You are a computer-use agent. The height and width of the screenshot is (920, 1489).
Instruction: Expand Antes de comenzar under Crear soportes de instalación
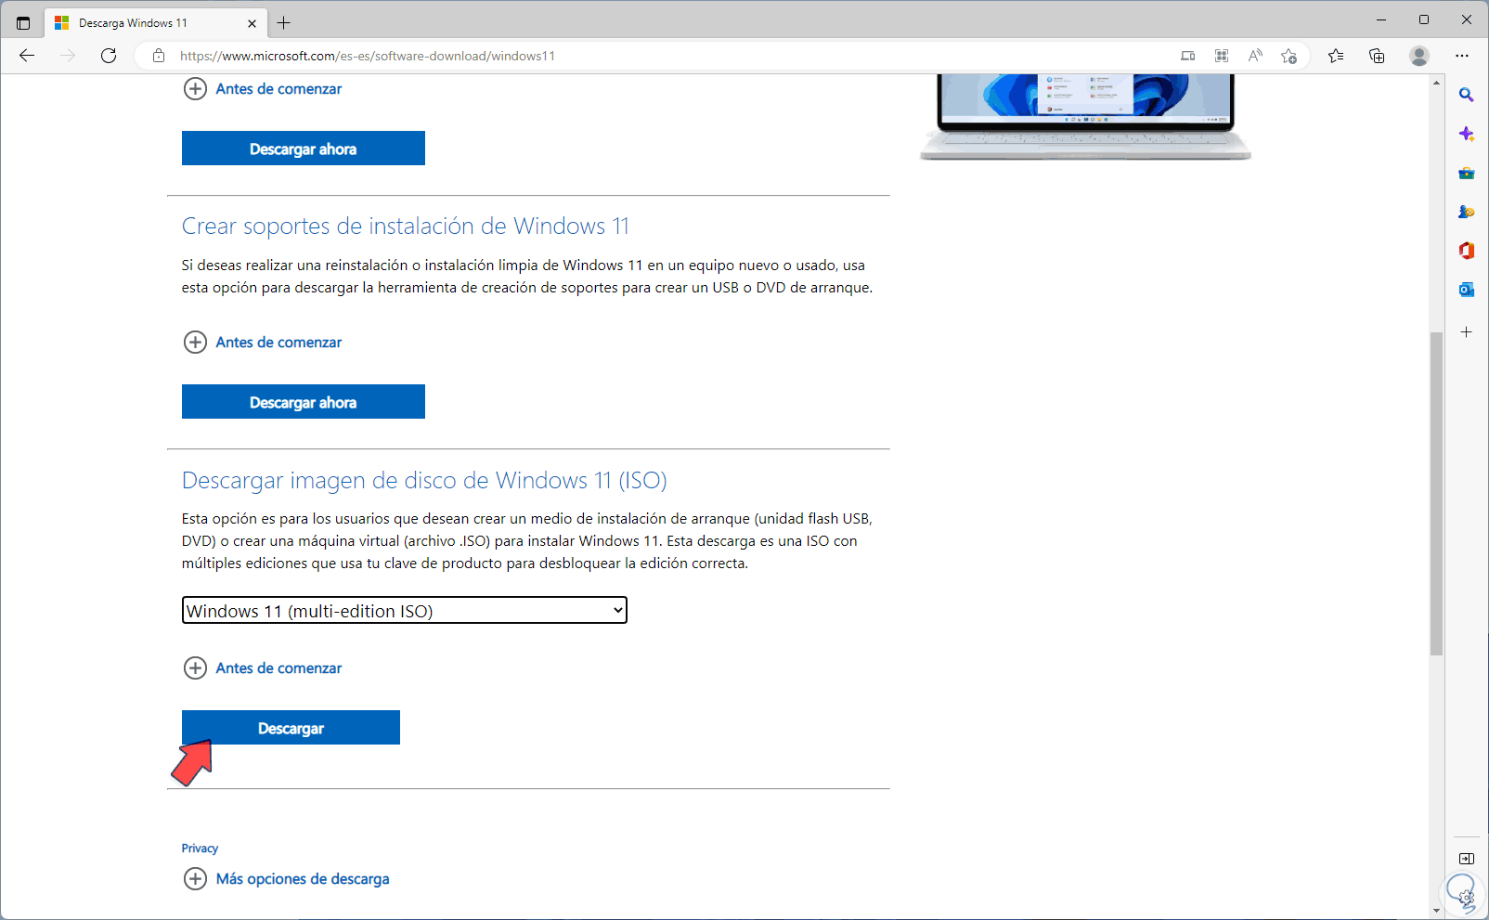tap(263, 343)
